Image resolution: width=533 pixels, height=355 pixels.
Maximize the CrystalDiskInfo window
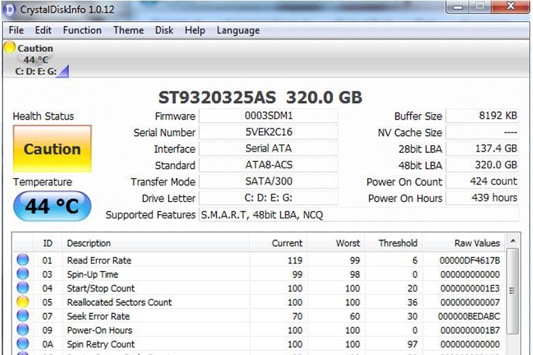click(480, 7)
